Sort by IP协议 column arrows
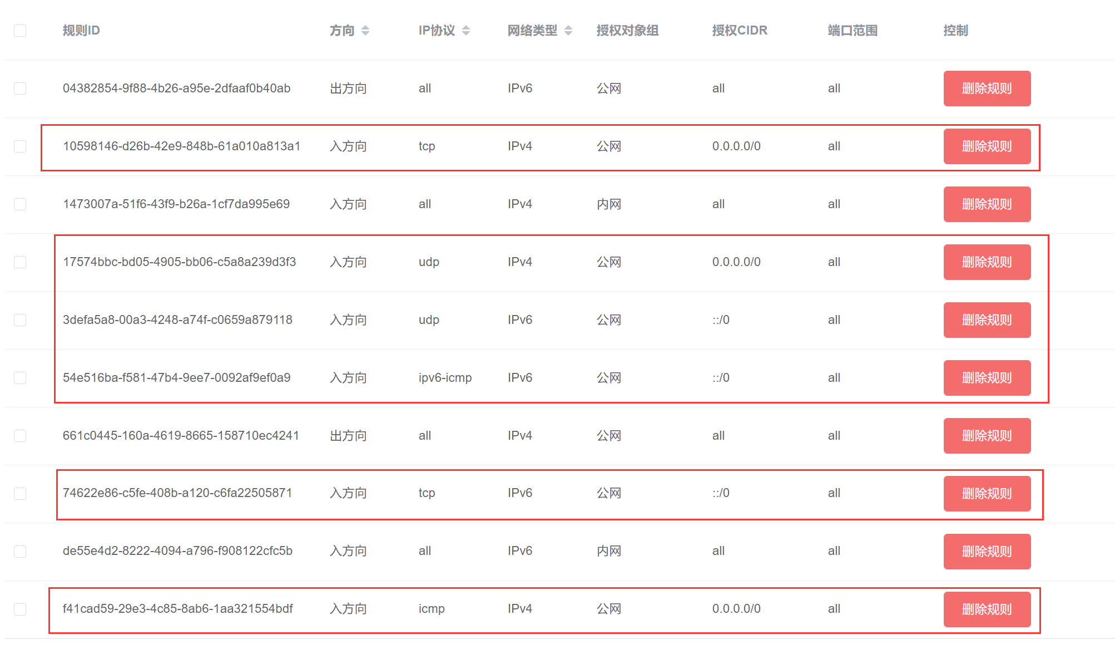 click(466, 31)
